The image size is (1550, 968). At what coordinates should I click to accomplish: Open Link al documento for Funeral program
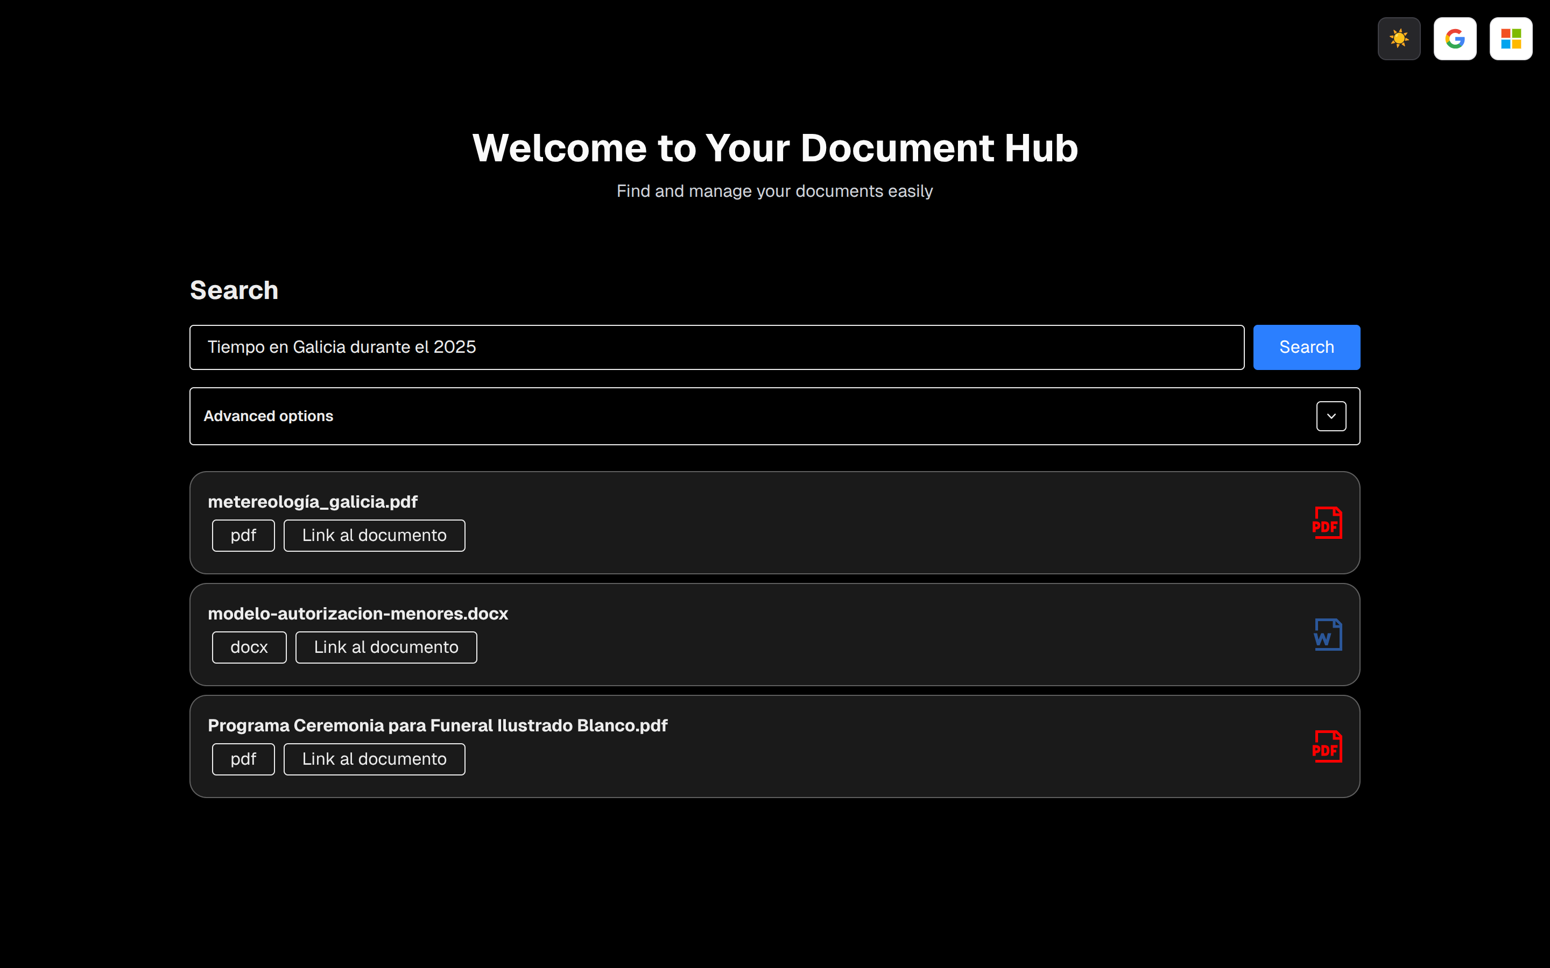pyautogui.click(x=374, y=759)
